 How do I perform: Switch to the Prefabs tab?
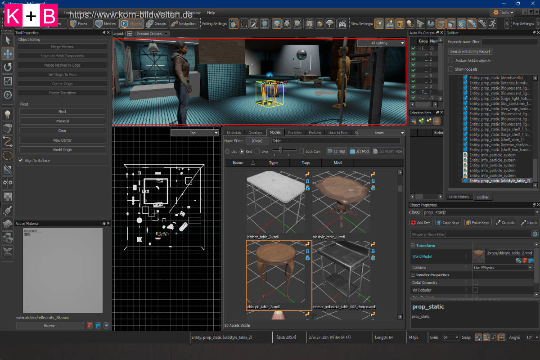point(315,133)
